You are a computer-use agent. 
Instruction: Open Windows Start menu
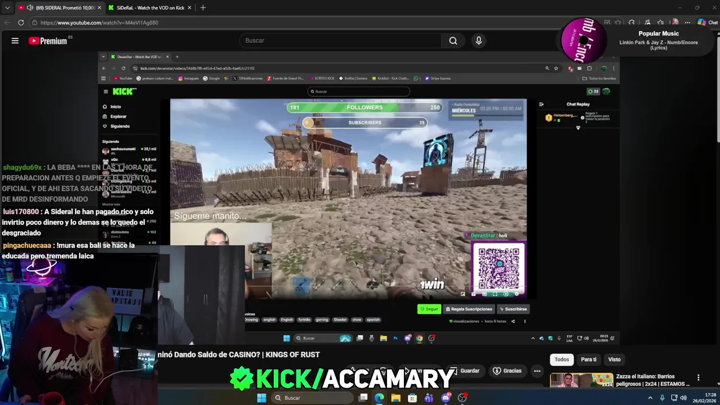click(262, 398)
